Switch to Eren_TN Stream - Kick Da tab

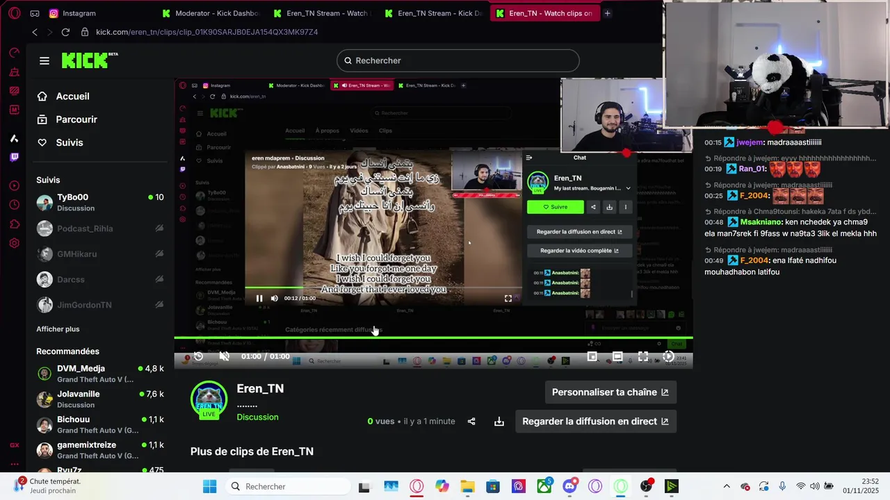coord(433,13)
